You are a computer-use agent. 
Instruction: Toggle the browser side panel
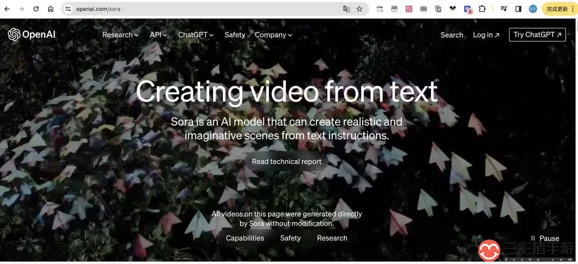(518, 9)
